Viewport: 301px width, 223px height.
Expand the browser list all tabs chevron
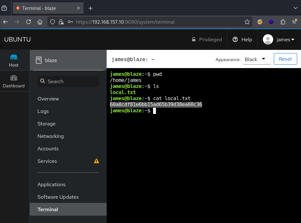coord(295,8)
